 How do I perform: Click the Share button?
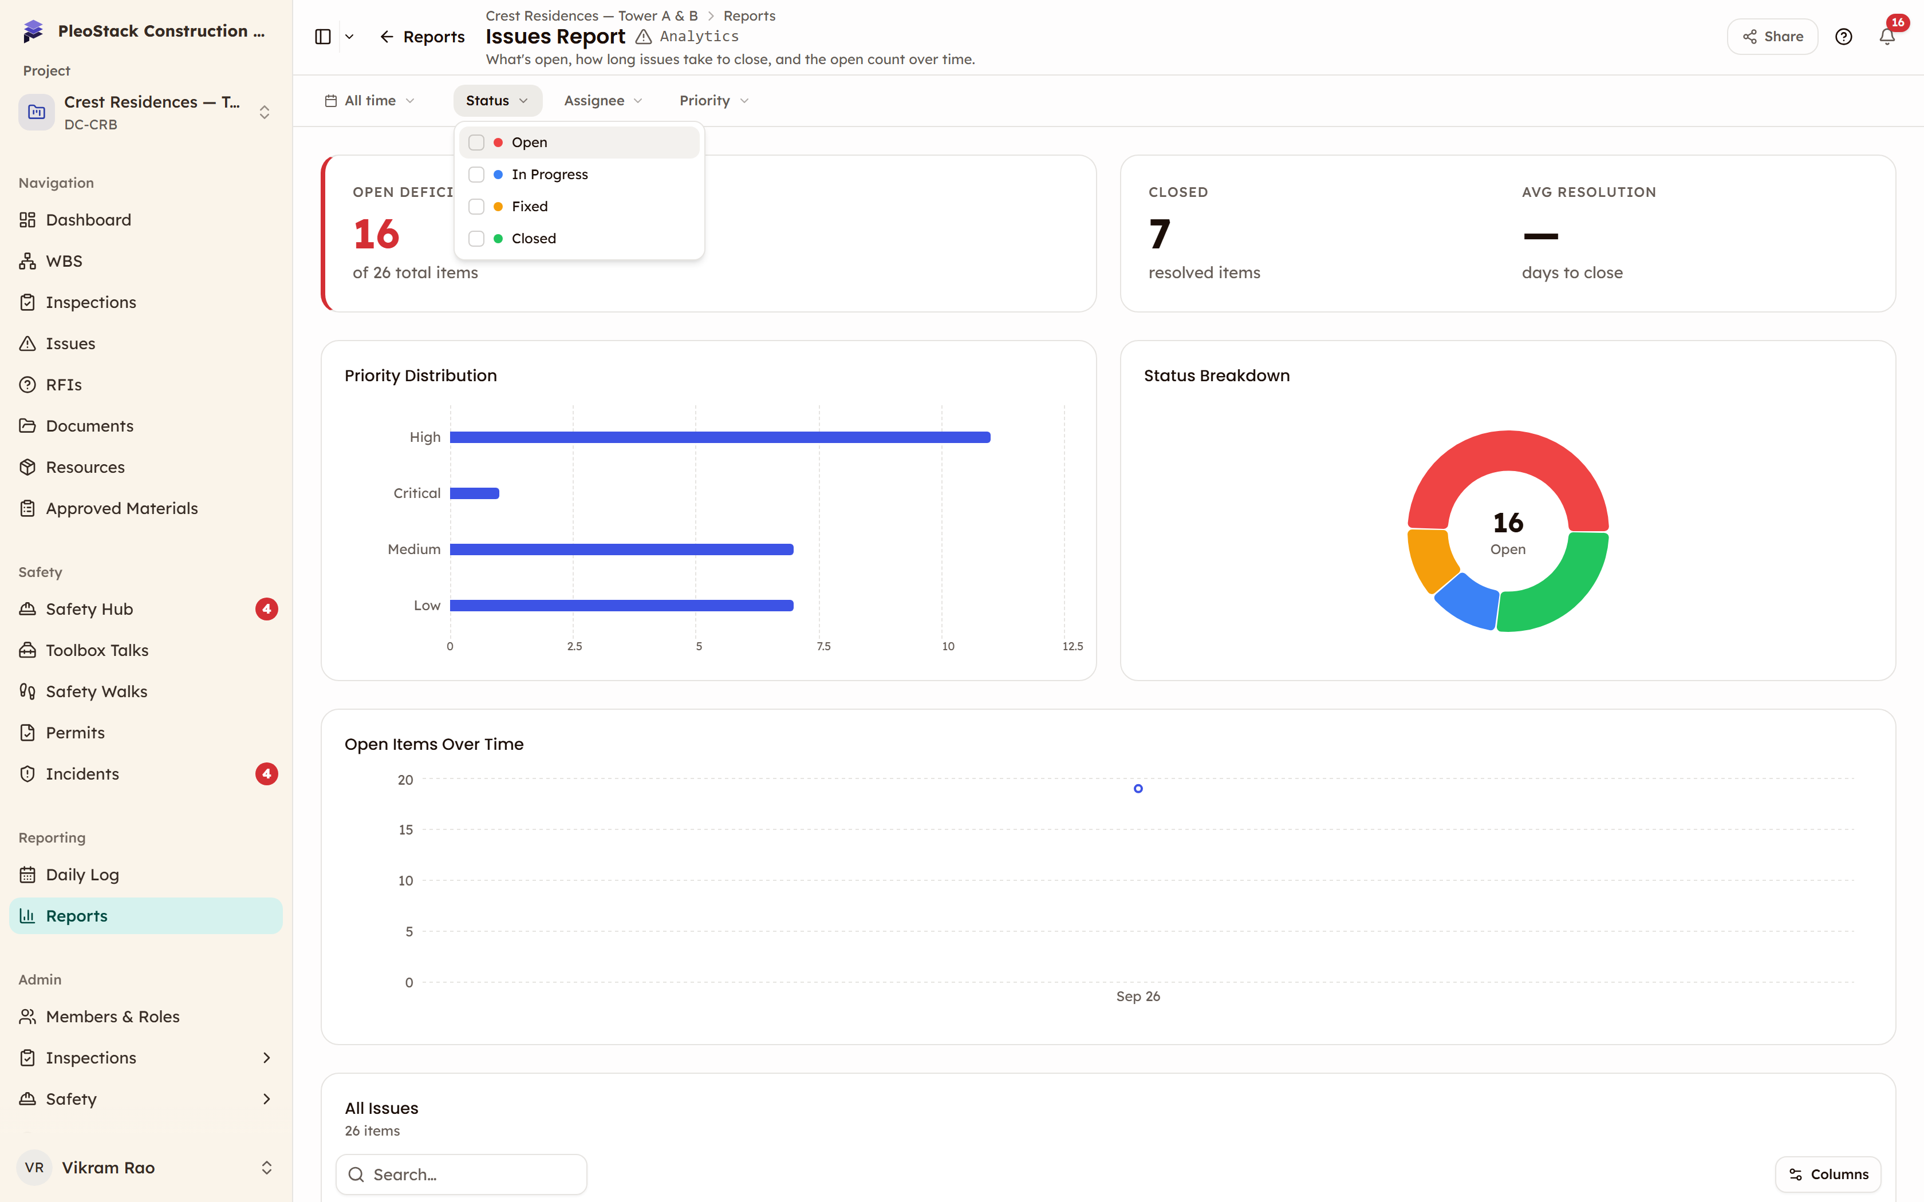click(x=1772, y=37)
